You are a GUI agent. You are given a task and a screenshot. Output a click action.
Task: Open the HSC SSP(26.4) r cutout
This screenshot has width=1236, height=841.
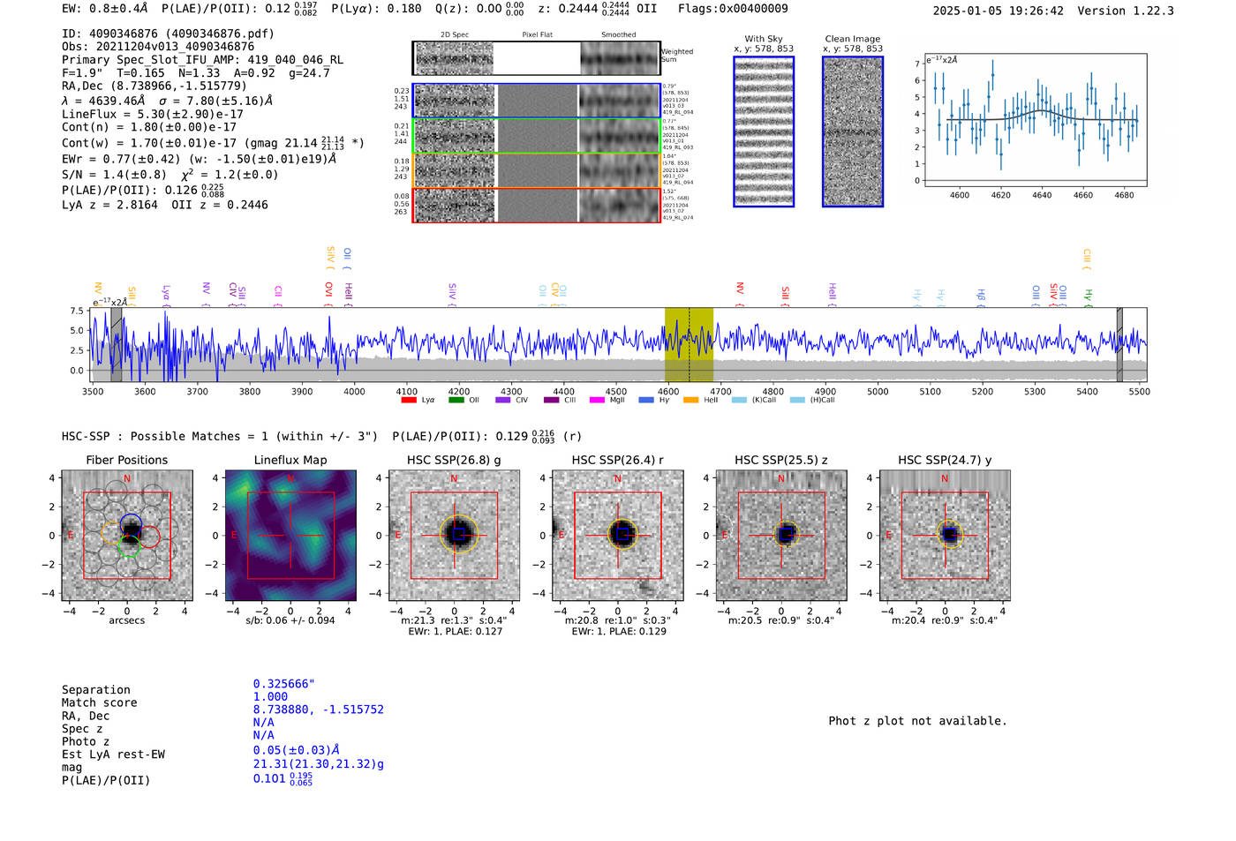click(x=618, y=536)
